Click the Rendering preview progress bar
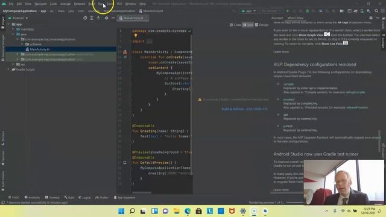 click(x=295, y=203)
